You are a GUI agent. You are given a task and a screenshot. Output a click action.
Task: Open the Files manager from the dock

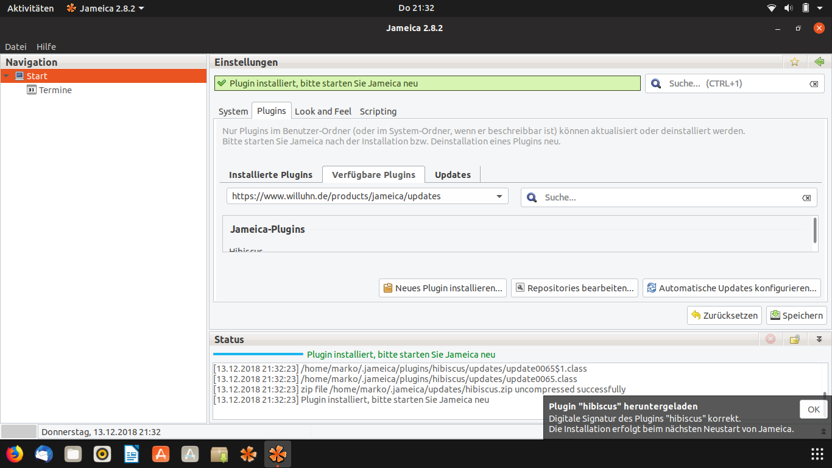pyautogui.click(x=73, y=454)
